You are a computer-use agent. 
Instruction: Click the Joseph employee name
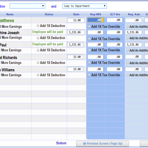coord(10,33)
